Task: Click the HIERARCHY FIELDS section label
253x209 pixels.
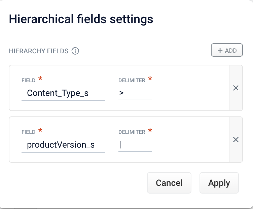Action: [39, 51]
